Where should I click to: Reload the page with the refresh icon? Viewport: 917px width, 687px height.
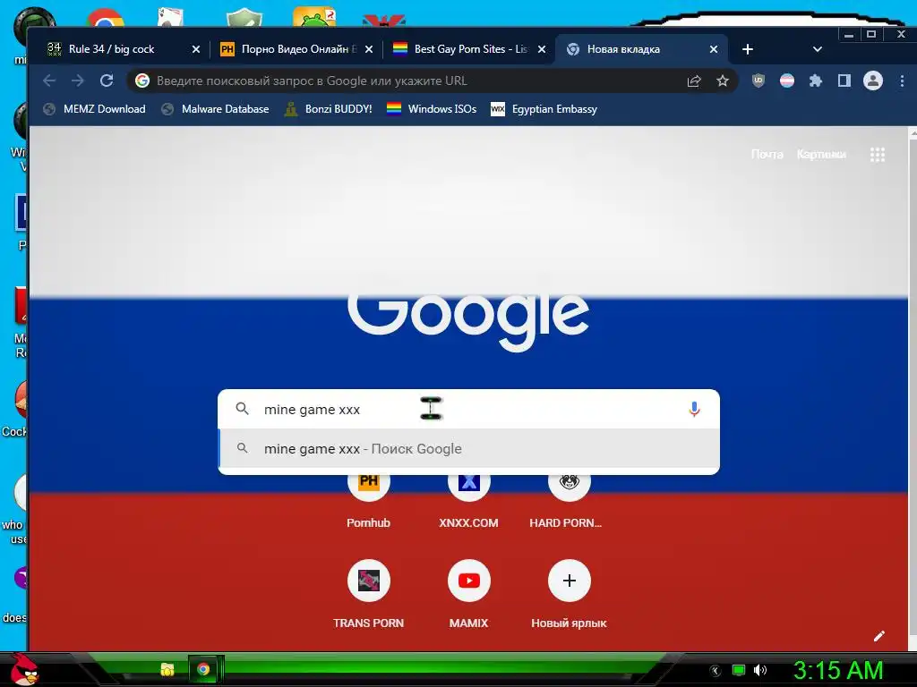coord(107,81)
